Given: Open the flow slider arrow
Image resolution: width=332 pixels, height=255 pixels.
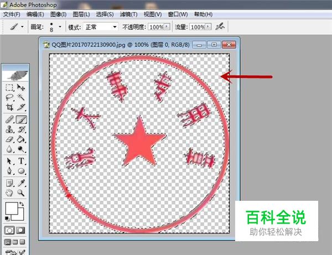Looking at the screenshot, I should tap(209, 27).
